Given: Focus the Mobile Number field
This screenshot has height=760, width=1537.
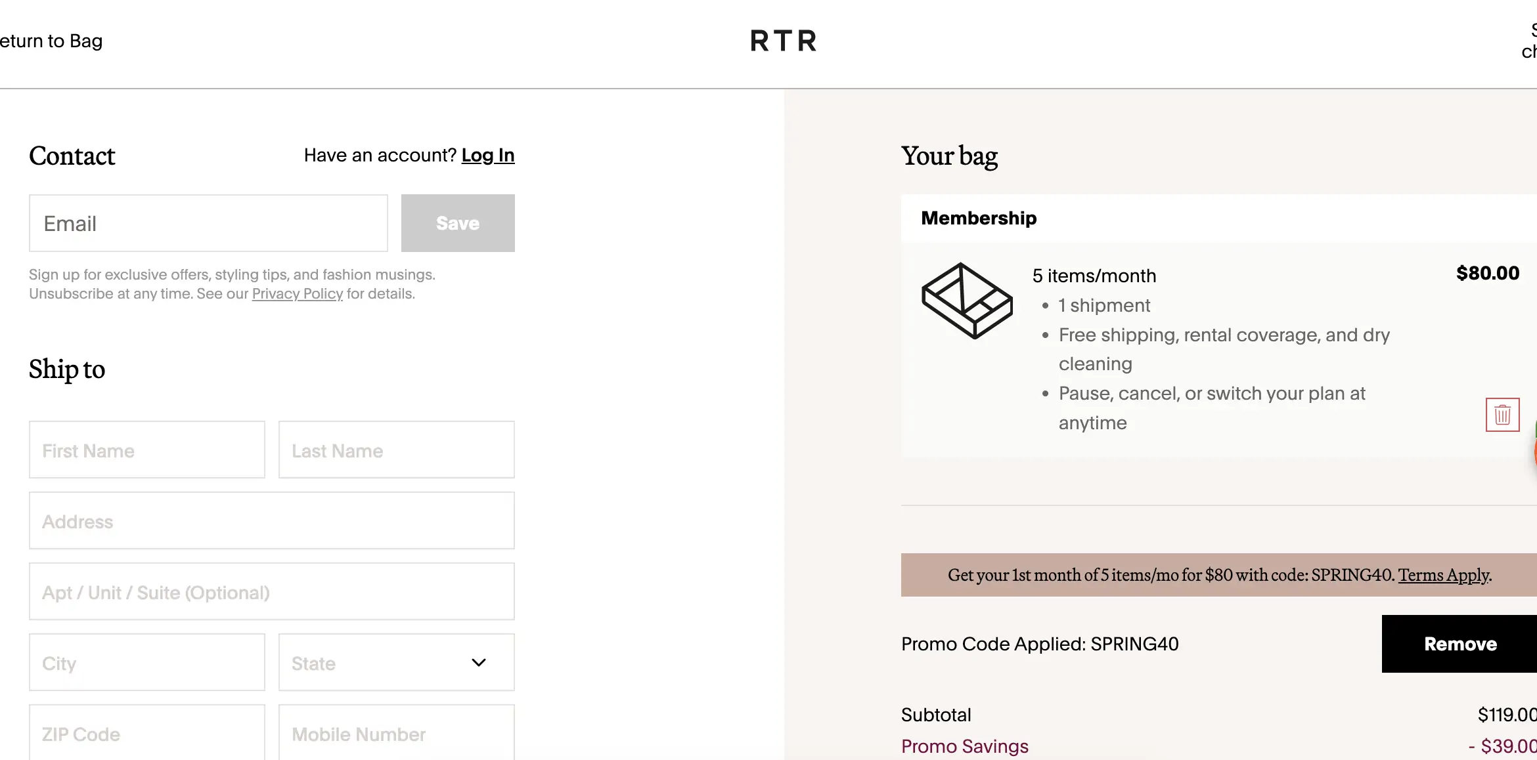Looking at the screenshot, I should coord(396,733).
